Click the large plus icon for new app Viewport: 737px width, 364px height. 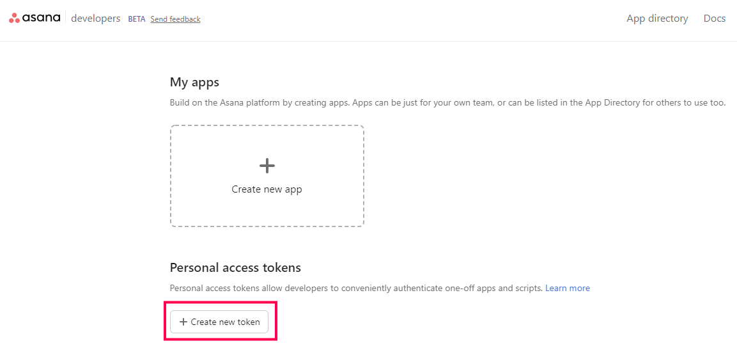[x=267, y=166]
